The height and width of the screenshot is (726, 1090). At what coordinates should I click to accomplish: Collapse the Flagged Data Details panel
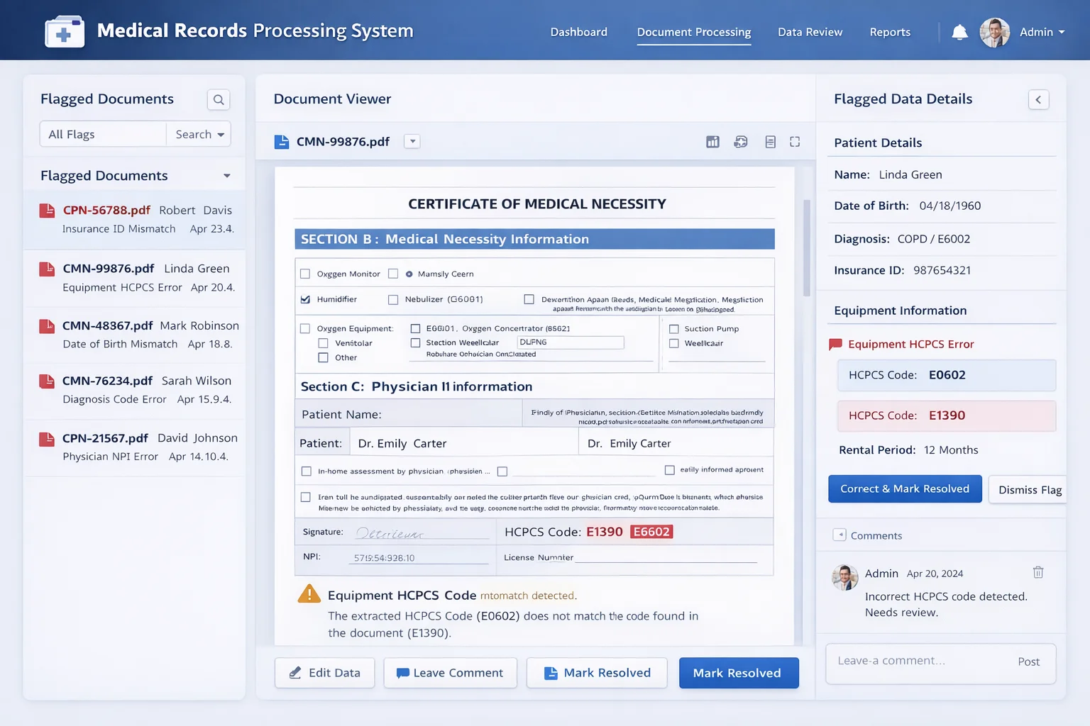click(1038, 100)
